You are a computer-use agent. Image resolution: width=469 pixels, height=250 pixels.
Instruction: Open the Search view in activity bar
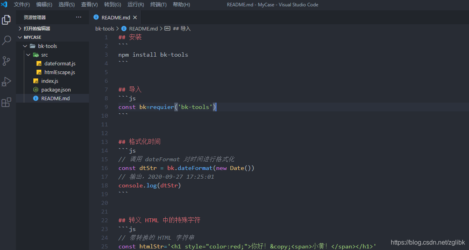coord(6,40)
